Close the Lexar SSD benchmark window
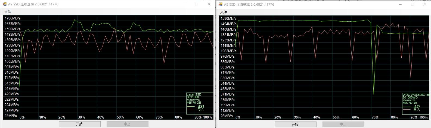This screenshot has width=431, height=128. [x=209, y=4]
